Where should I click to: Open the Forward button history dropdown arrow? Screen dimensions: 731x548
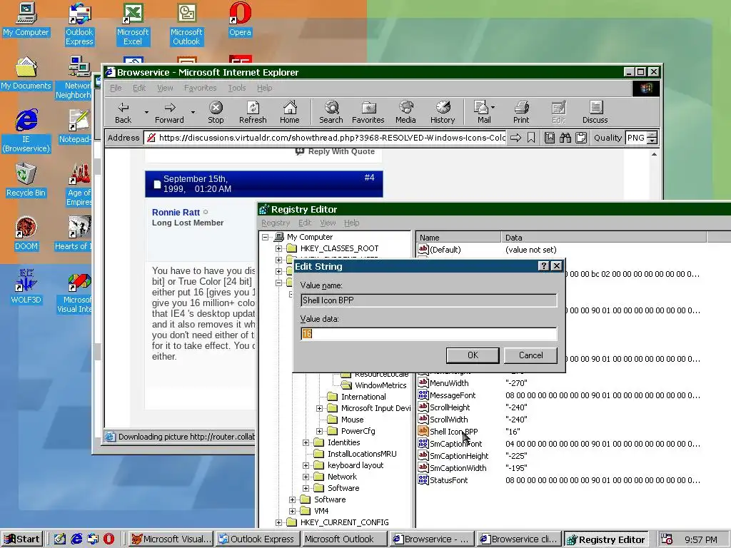coord(193,112)
